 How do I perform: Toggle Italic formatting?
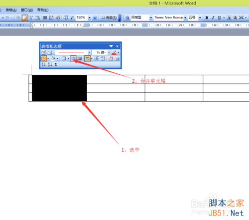[213, 17]
